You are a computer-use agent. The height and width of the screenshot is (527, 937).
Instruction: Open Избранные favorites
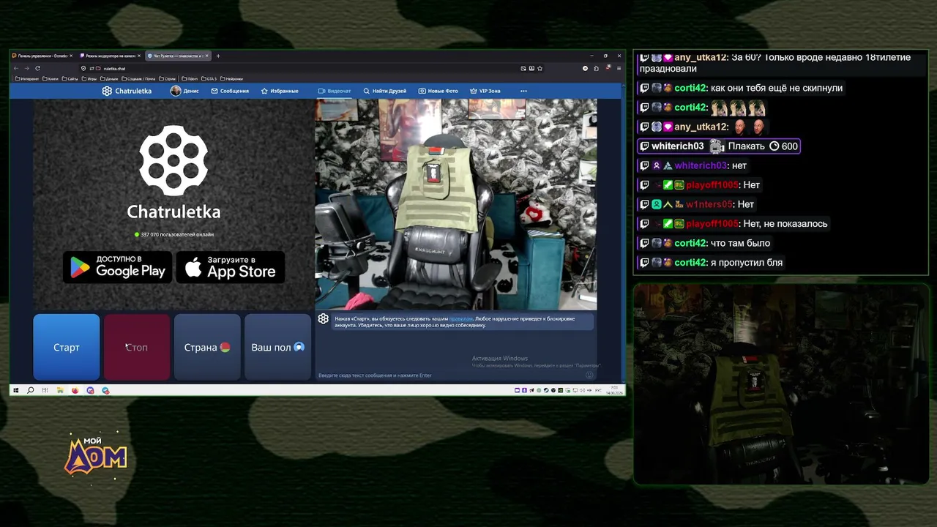pyautogui.click(x=280, y=91)
